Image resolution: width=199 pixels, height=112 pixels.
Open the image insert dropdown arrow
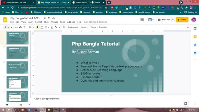[x=49, y=27]
